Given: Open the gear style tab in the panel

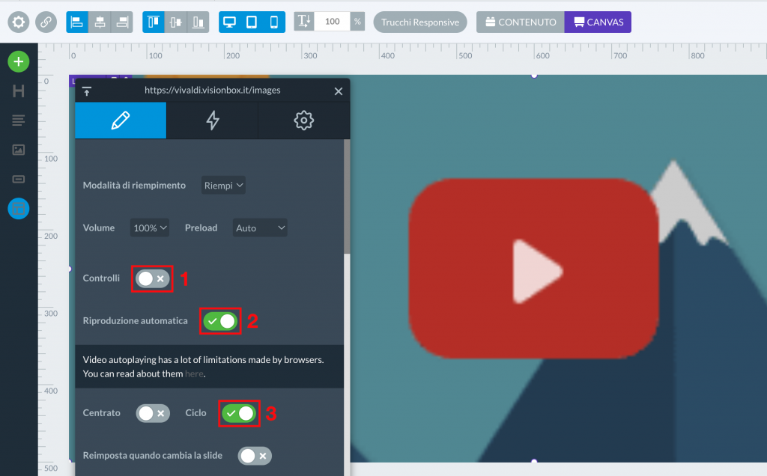Looking at the screenshot, I should (x=304, y=120).
